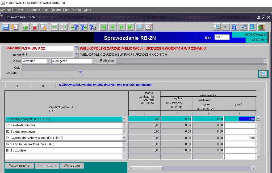Image resolution: width=272 pixels, height=173 pixels.
Task: Click the clear record eraser icon
Action: (43, 27)
